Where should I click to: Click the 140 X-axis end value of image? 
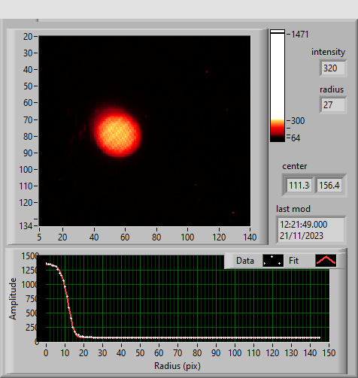click(x=250, y=237)
